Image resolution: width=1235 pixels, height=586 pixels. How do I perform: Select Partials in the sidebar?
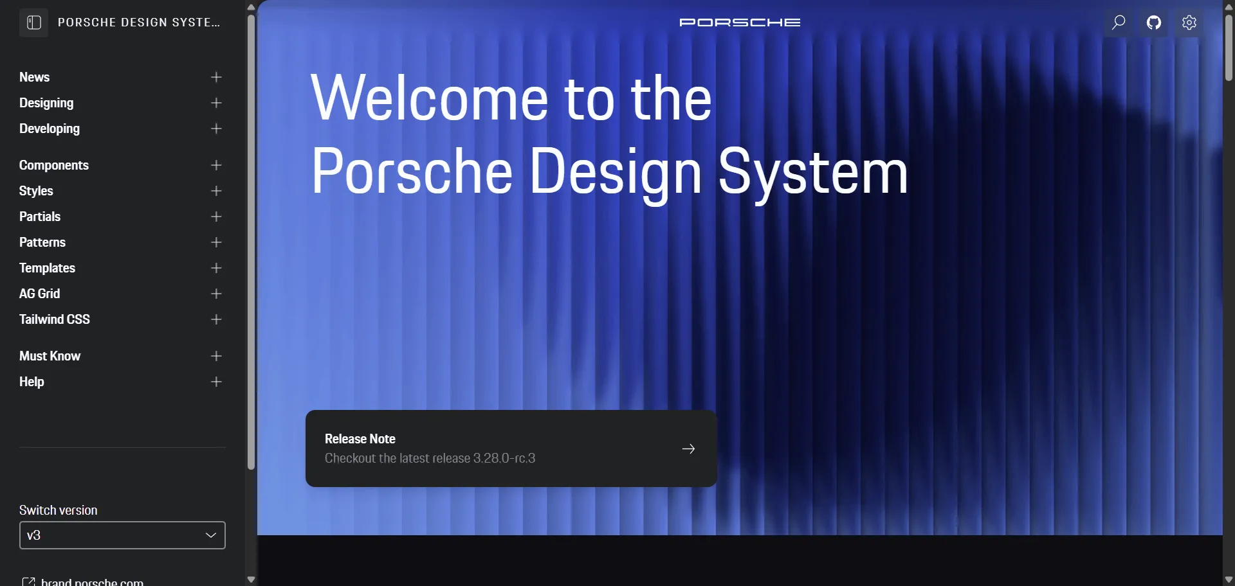point(40,217)
